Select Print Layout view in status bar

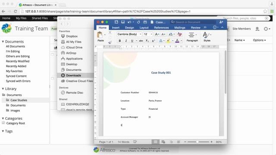click(155, 142)
